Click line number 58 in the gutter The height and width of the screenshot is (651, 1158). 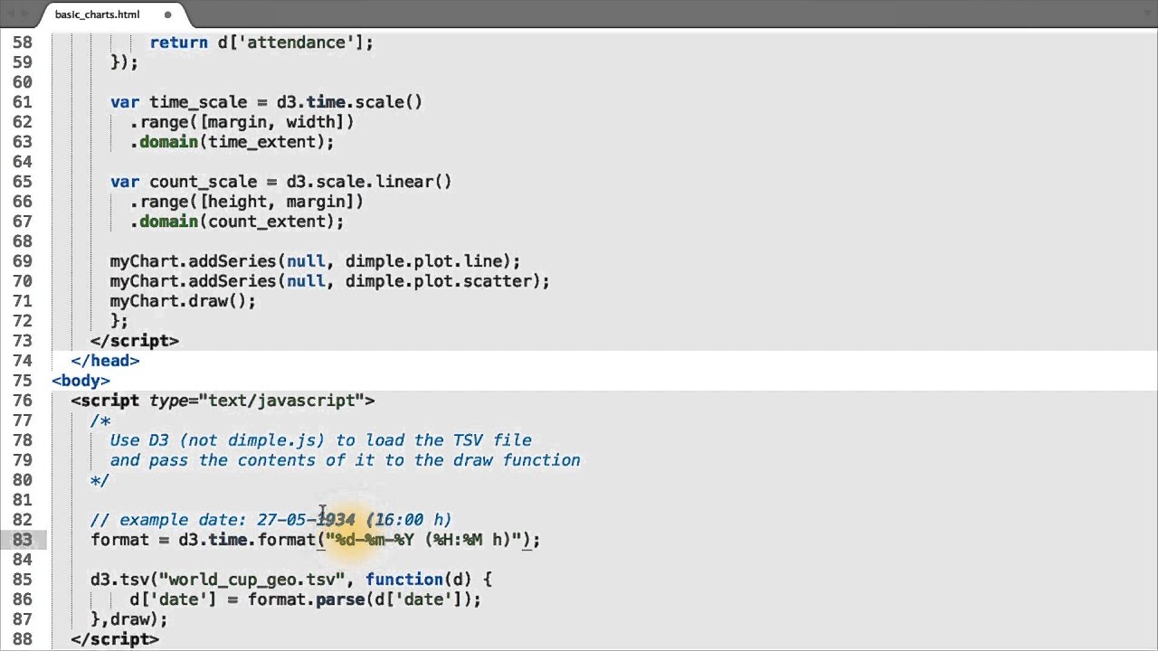tap(23, 42)
